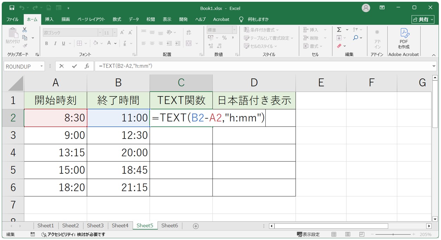Open the font size dropdown
The height and width of the screenshot is (240, 441).
click(x=115, y=33)
